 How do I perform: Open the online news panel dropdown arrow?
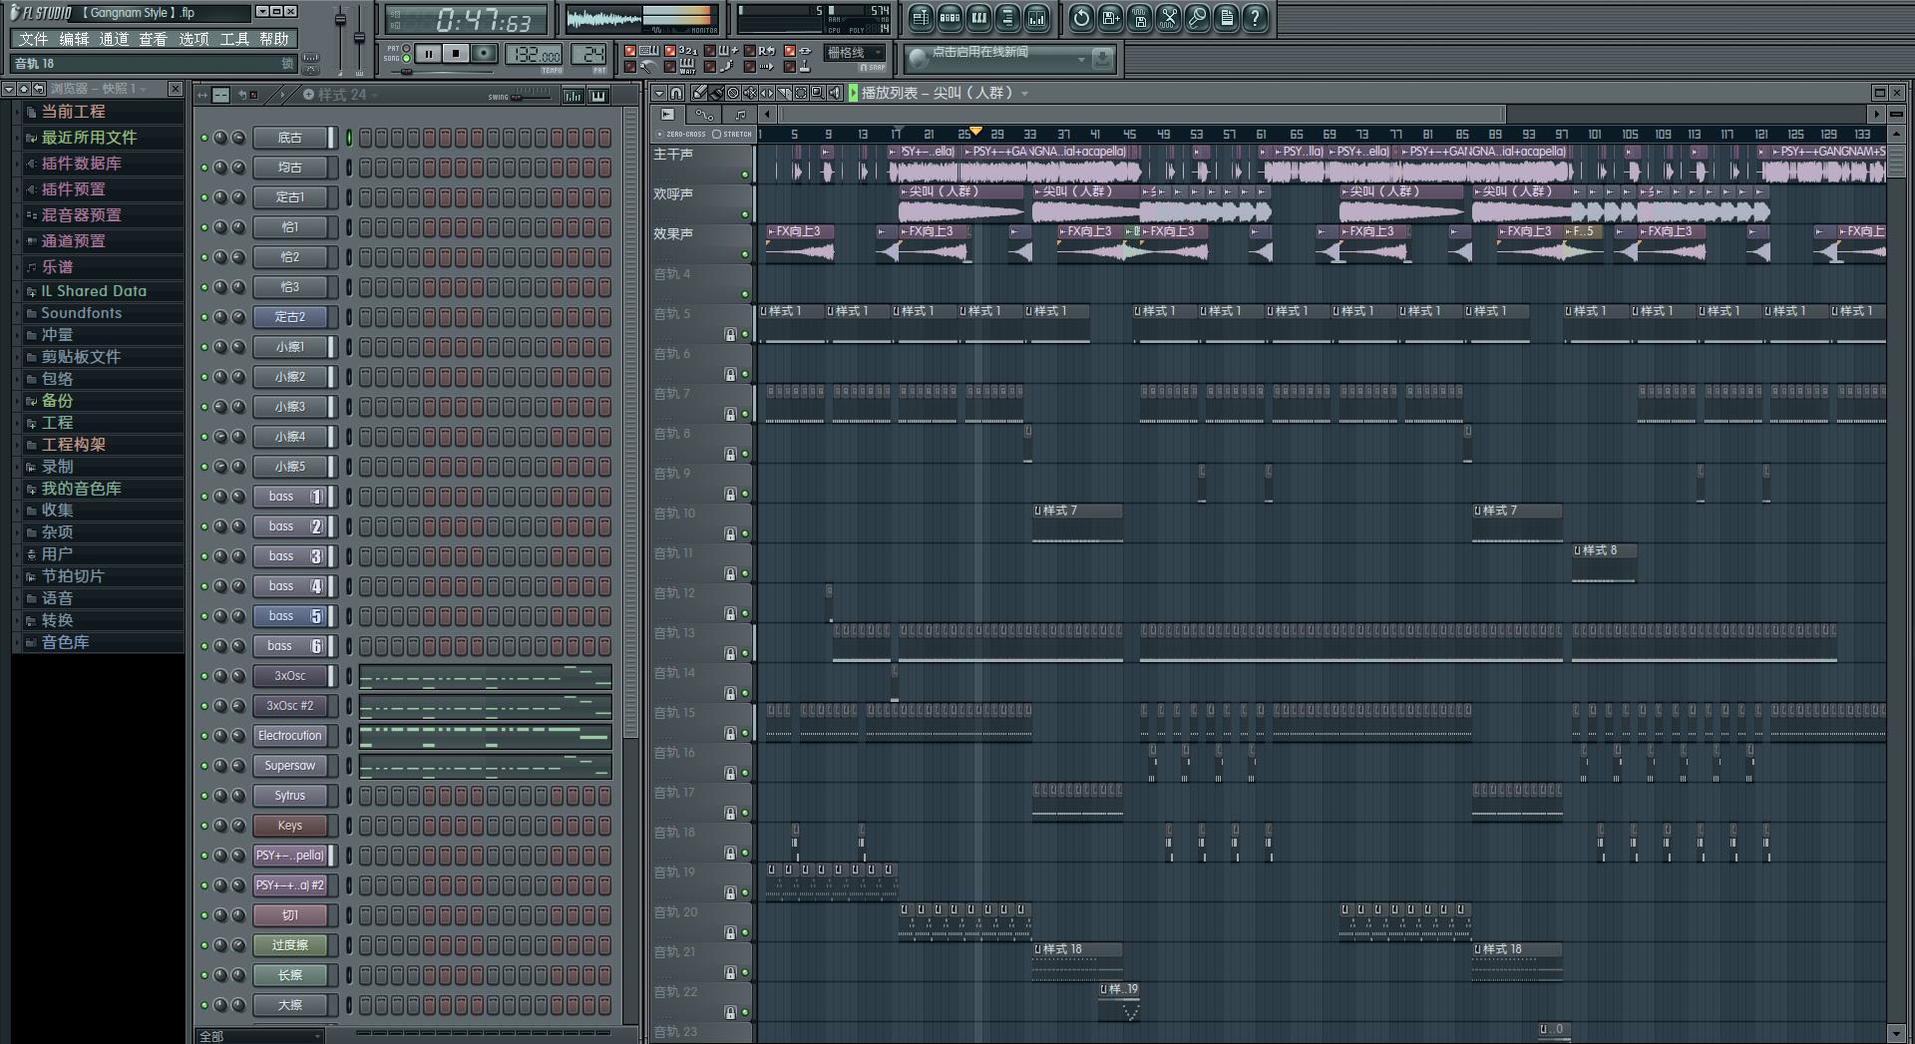tap(1081, 60)
